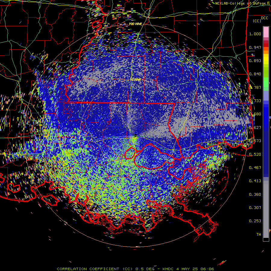The image size is (271, 271).
Task: Click the 1.000 scale value
Action: click(255, 34)
